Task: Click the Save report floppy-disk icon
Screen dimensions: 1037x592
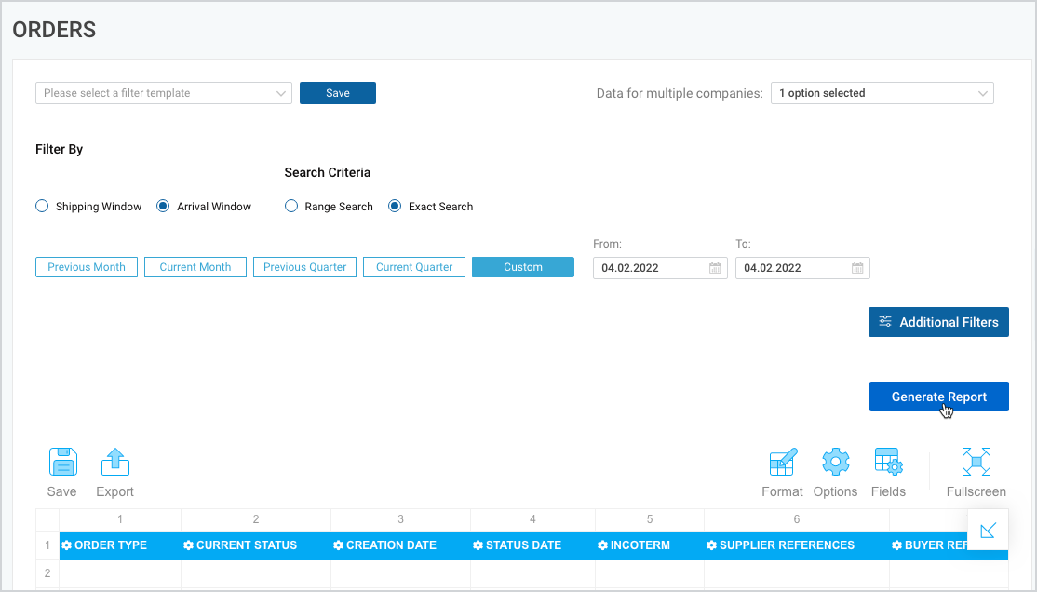Action: click(x=62, y=462)
